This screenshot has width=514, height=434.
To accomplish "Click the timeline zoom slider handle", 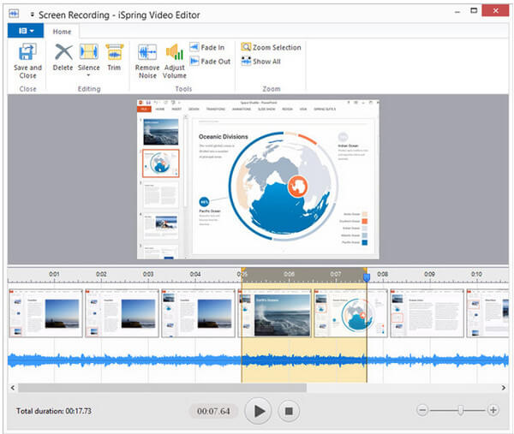I will [x=461, y=410].
